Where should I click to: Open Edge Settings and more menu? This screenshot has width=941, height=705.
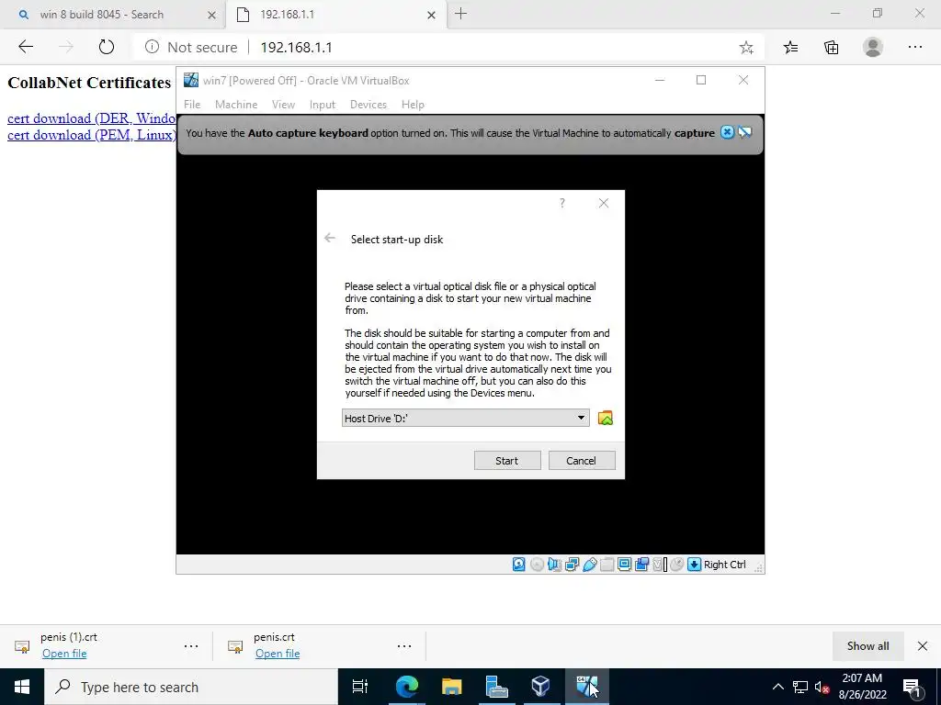(915, 47)
